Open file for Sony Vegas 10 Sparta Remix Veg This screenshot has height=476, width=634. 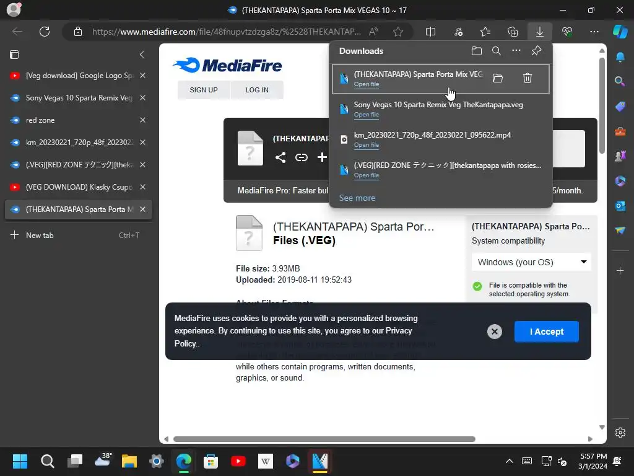[x=367, y=115]
